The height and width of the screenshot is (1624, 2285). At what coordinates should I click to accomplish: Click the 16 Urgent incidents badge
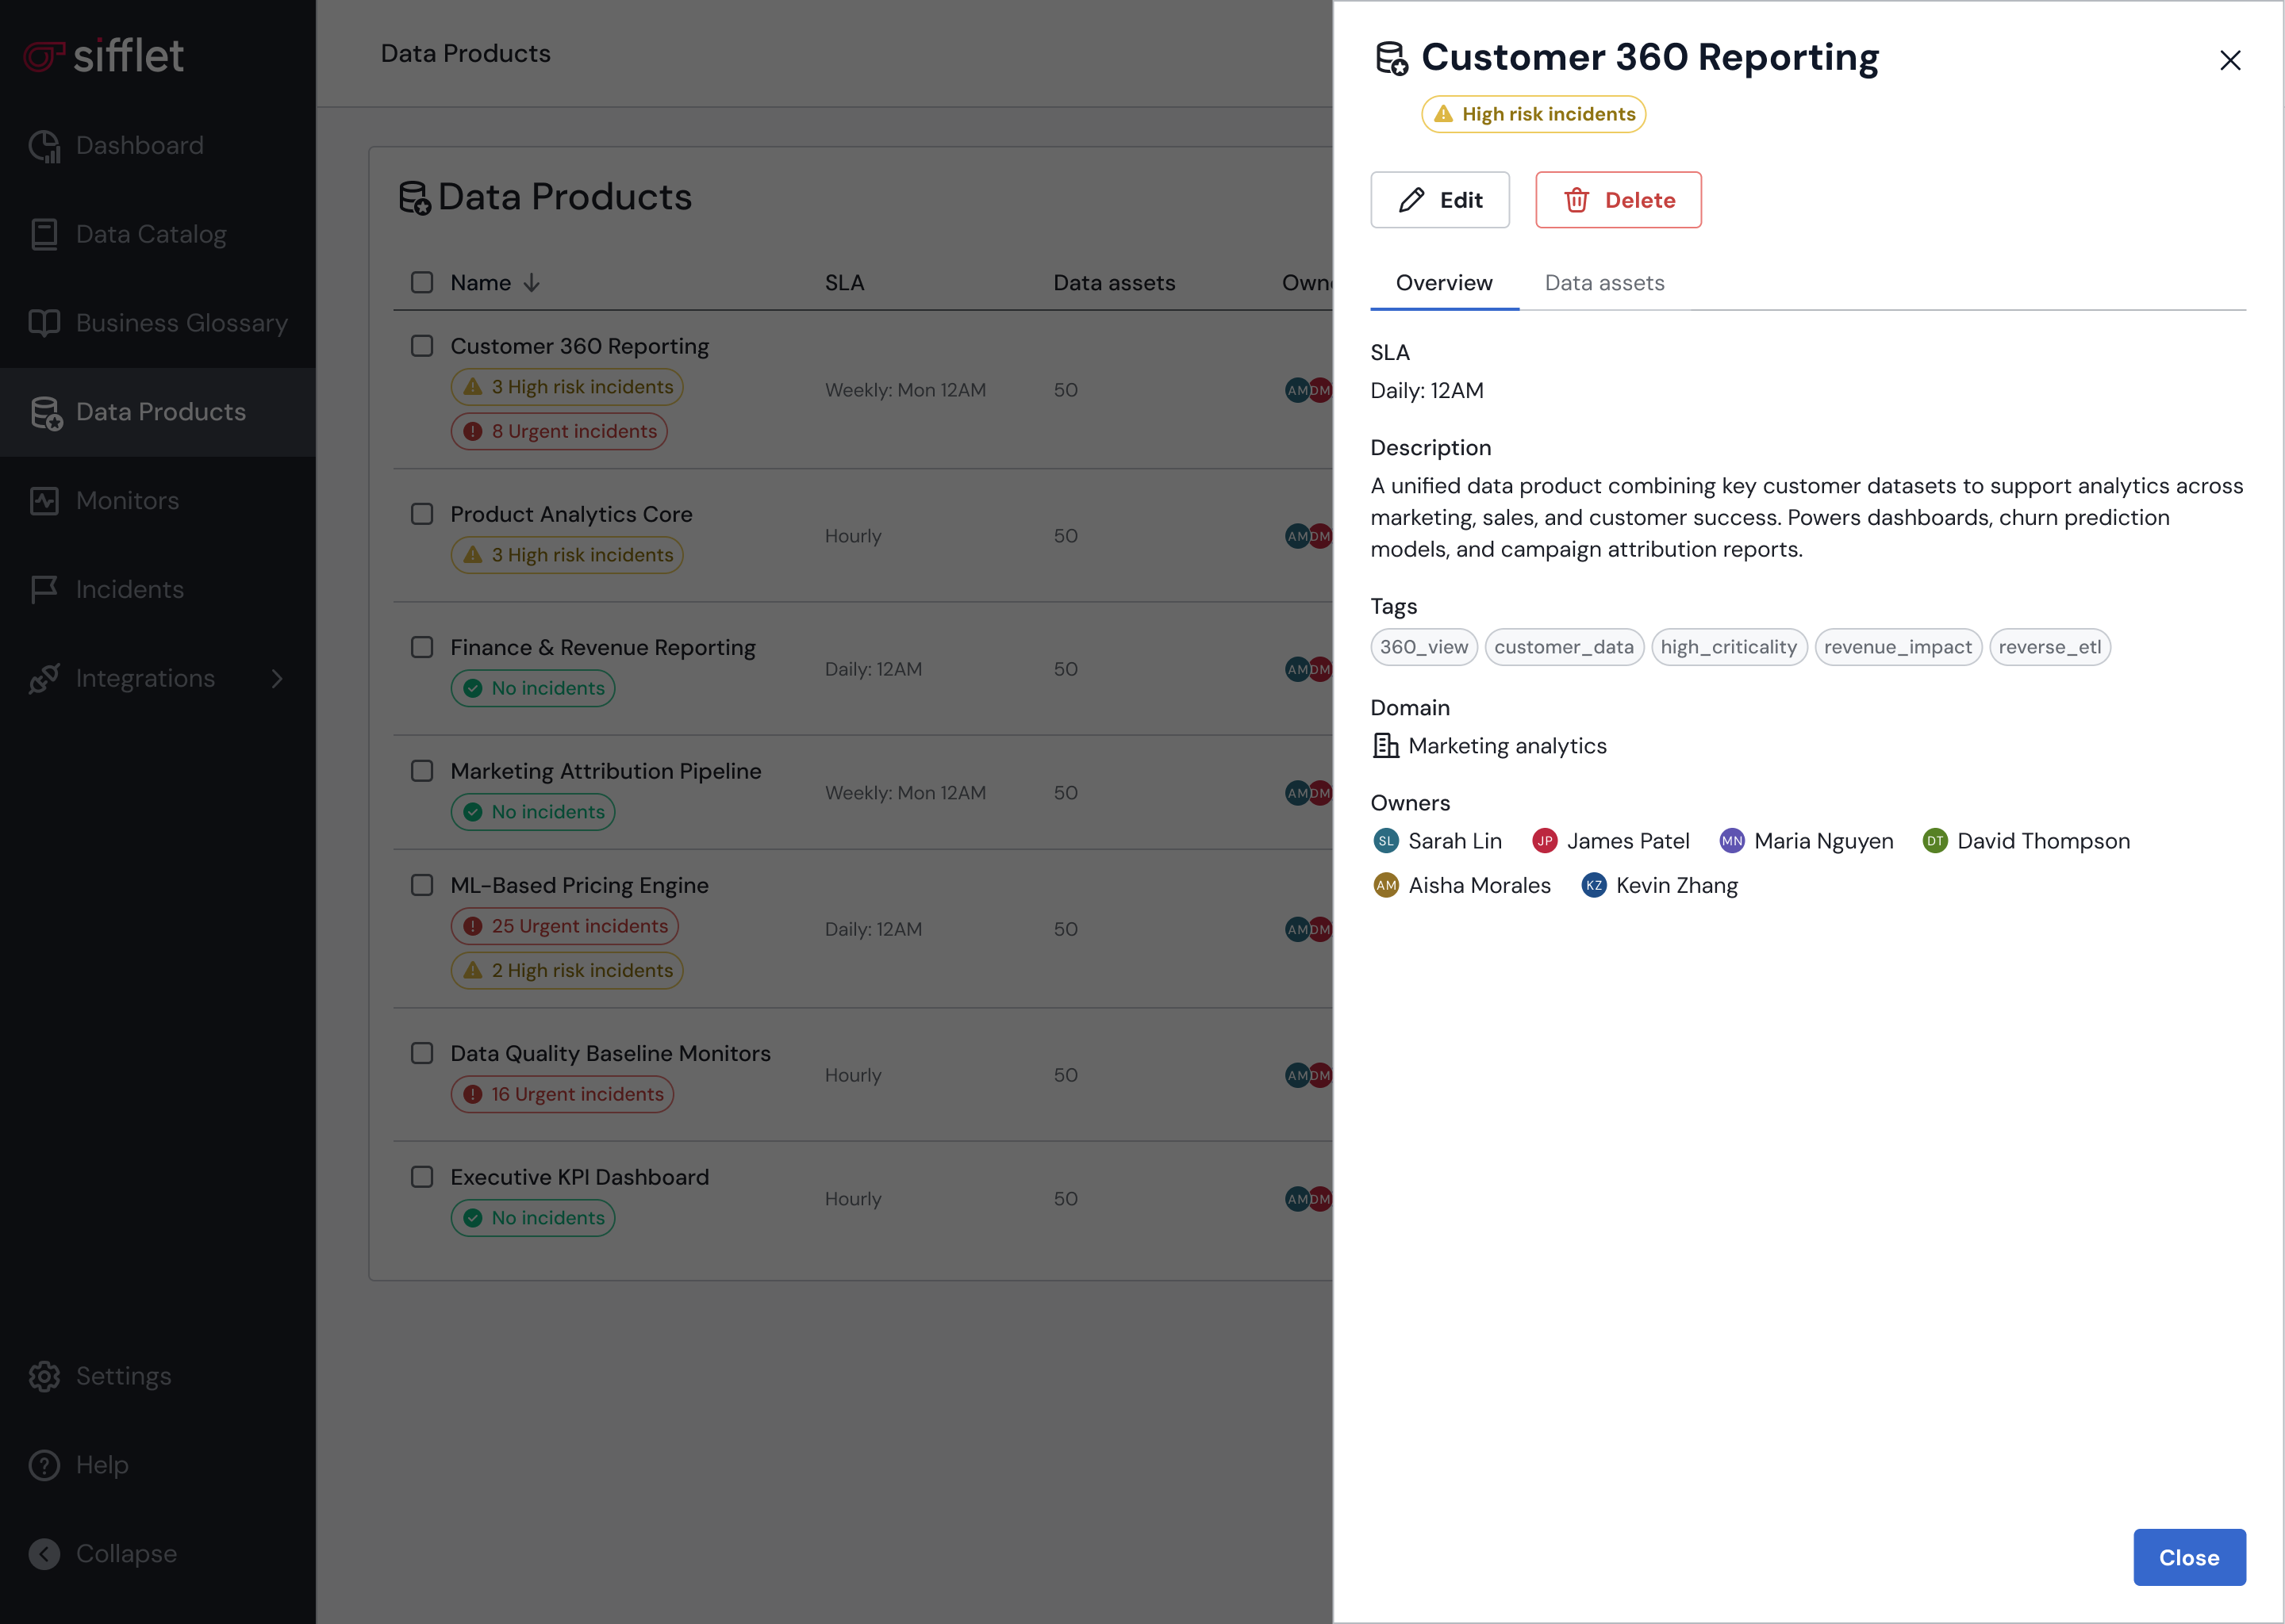coord(563,1095)
